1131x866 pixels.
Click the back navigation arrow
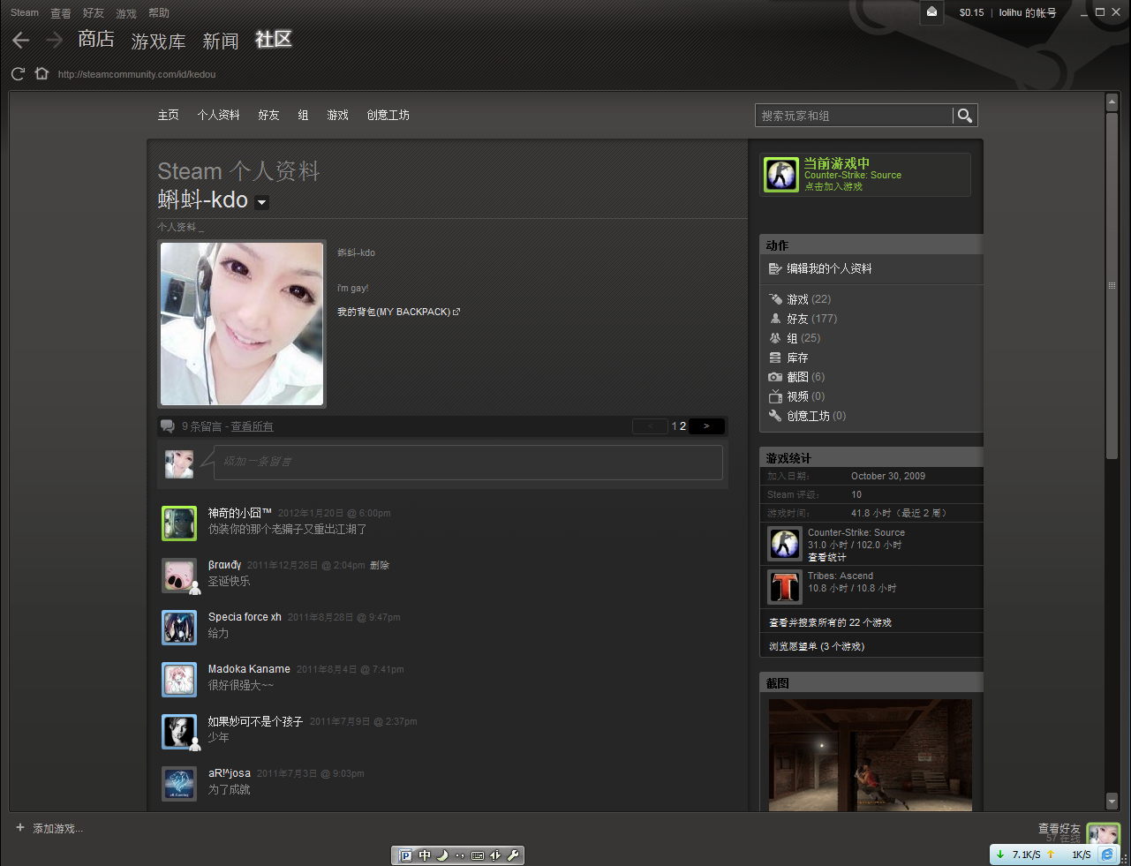coord(19,40)
